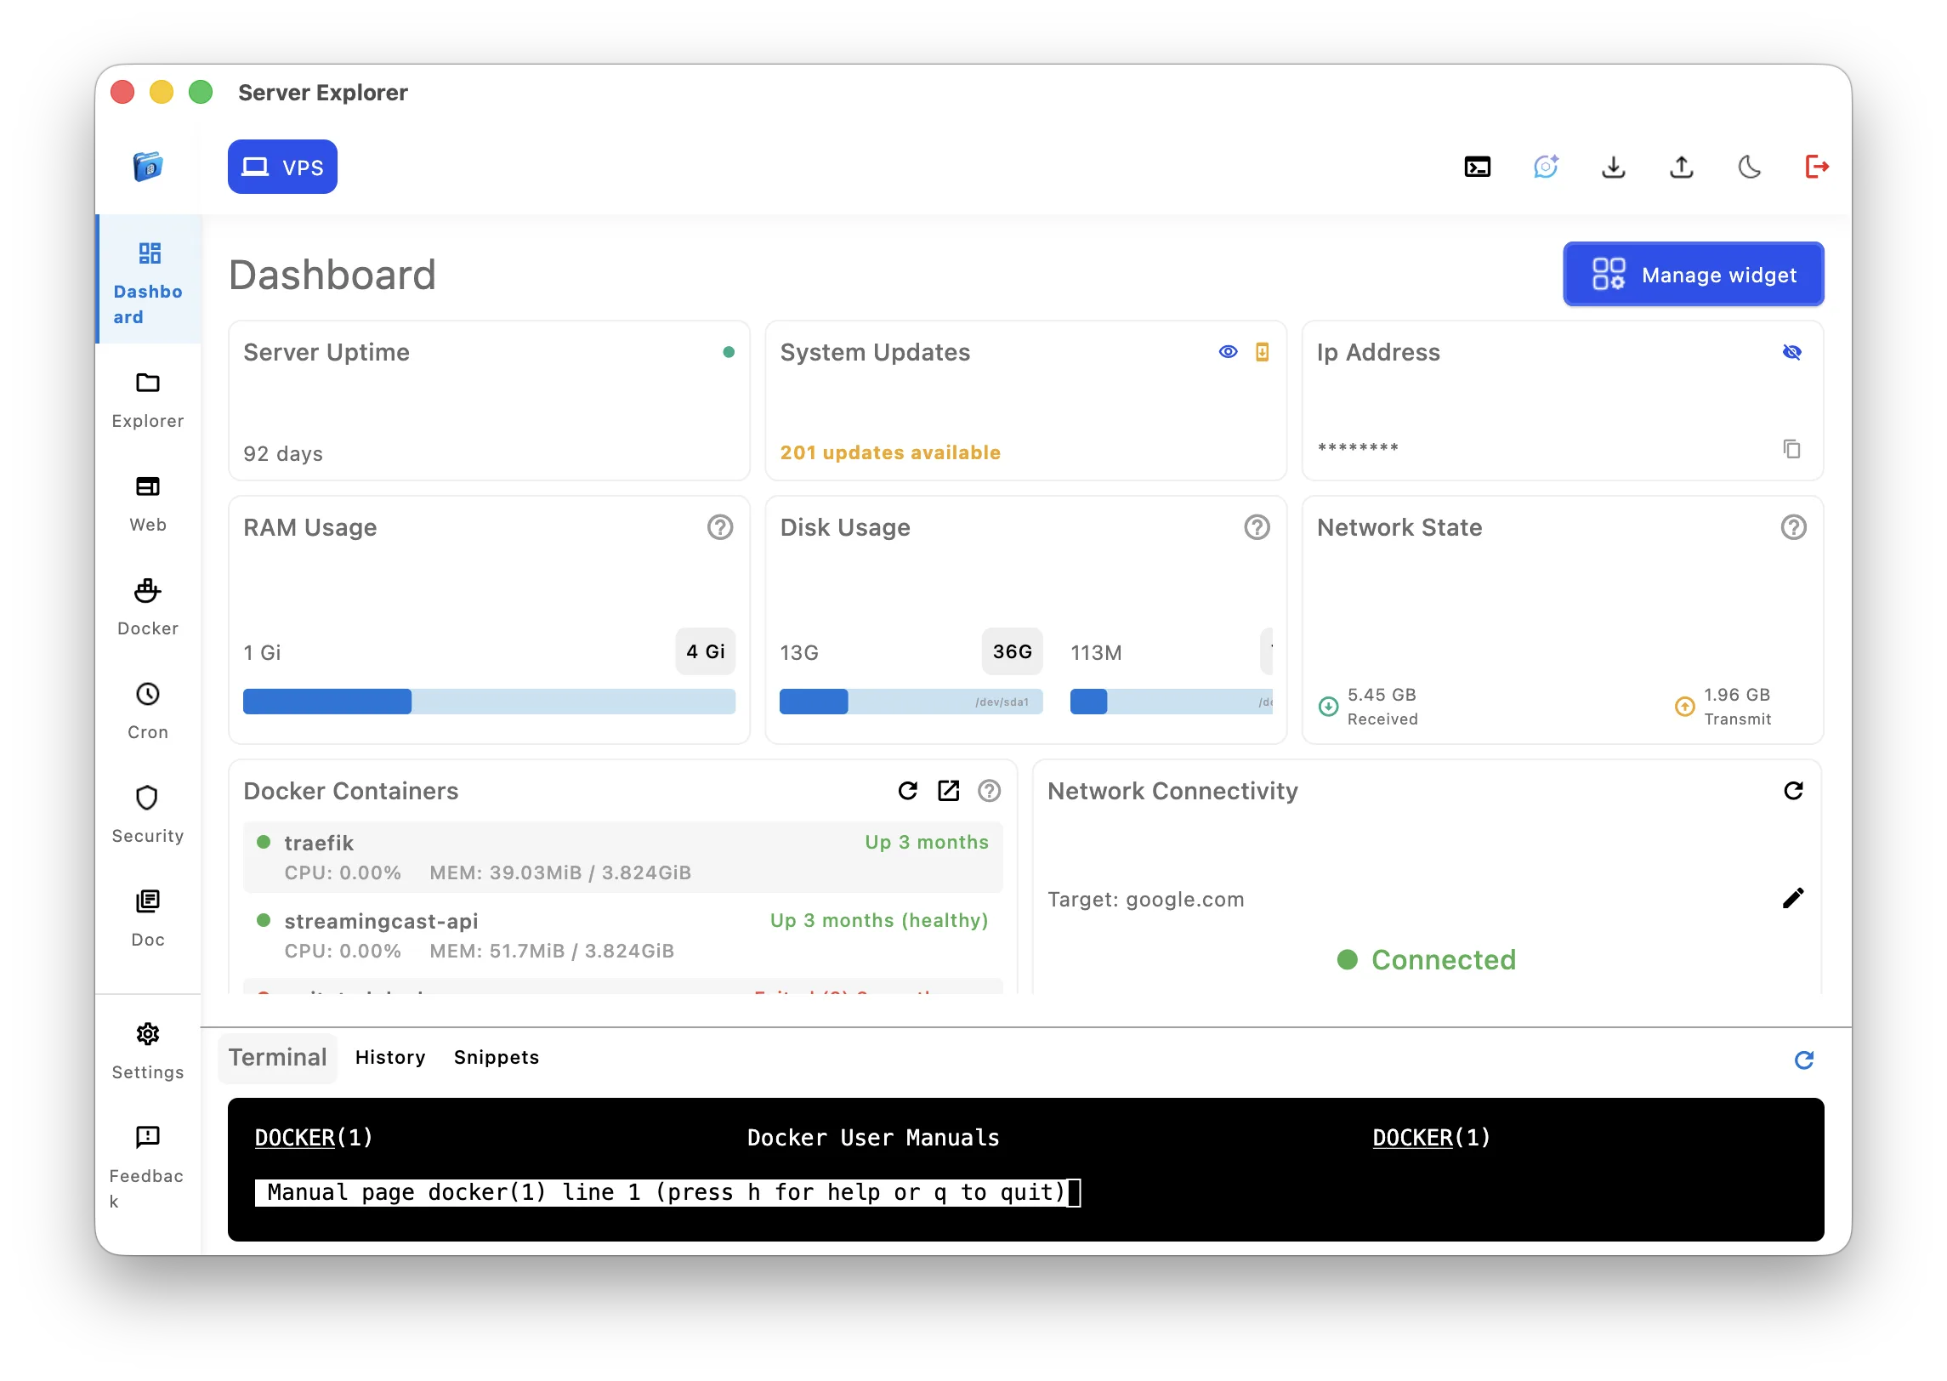The width and height of the screenshot is (1947, 1381).
Task: Switch to the Terminal tab
Action: pyautogui.click(x=277, y=1057)
